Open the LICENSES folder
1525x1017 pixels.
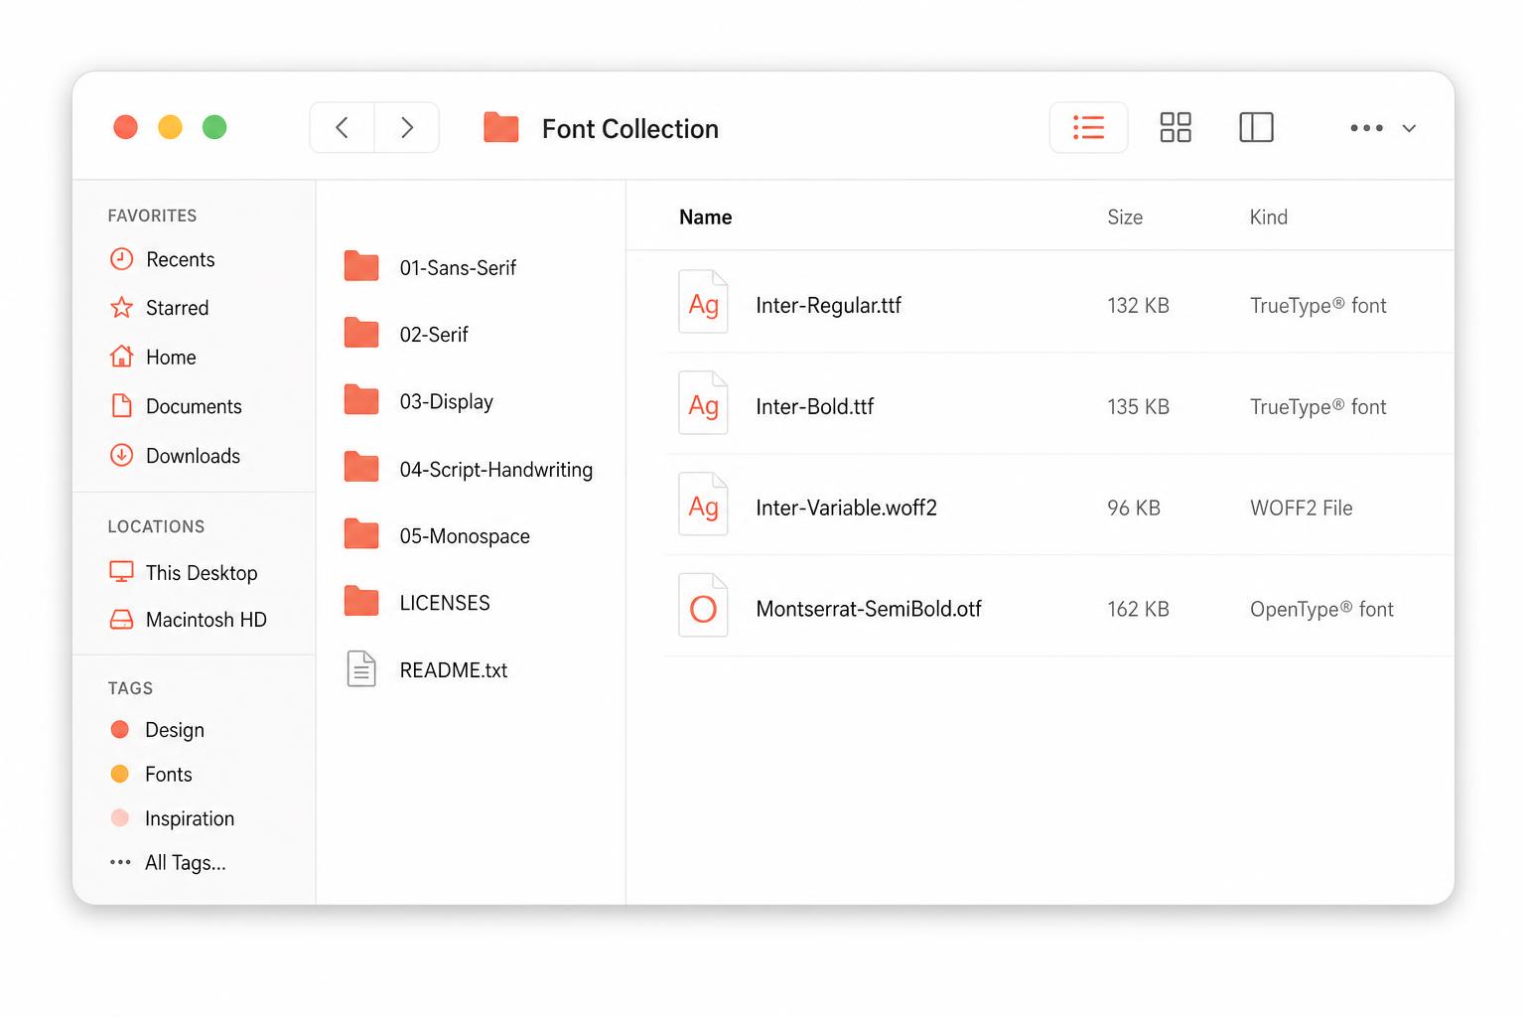[417, 603]
